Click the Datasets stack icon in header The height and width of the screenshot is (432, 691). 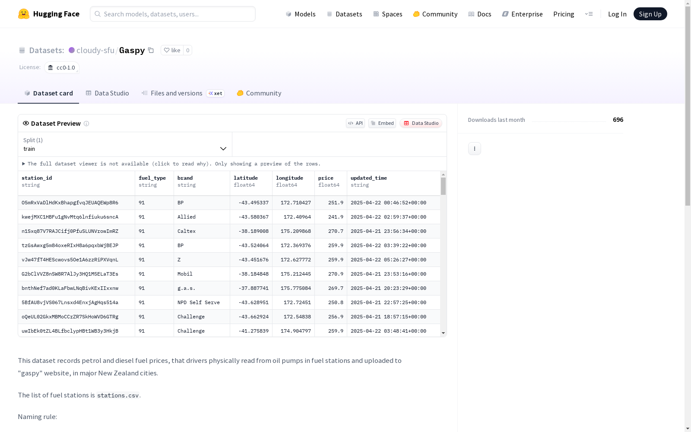coord(22,51)
